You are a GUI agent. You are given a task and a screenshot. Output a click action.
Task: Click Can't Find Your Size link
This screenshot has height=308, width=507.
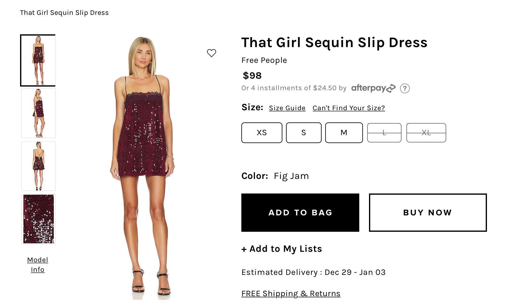[x=349, y=108]
